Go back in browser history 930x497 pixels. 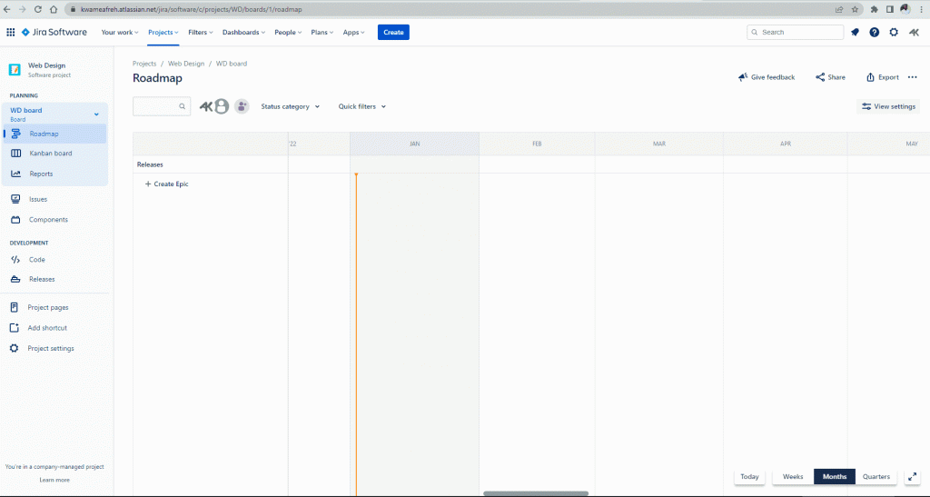(7, 9)
